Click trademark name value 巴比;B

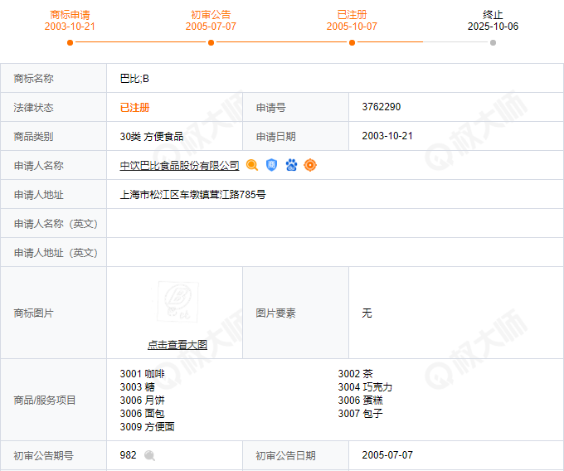134,79
